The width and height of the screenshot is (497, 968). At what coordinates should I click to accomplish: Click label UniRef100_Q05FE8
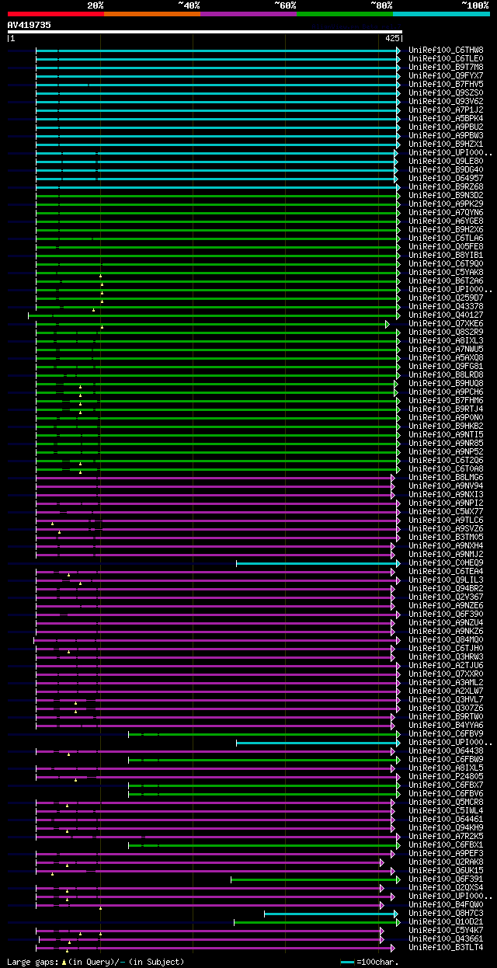tap(446, 246)
